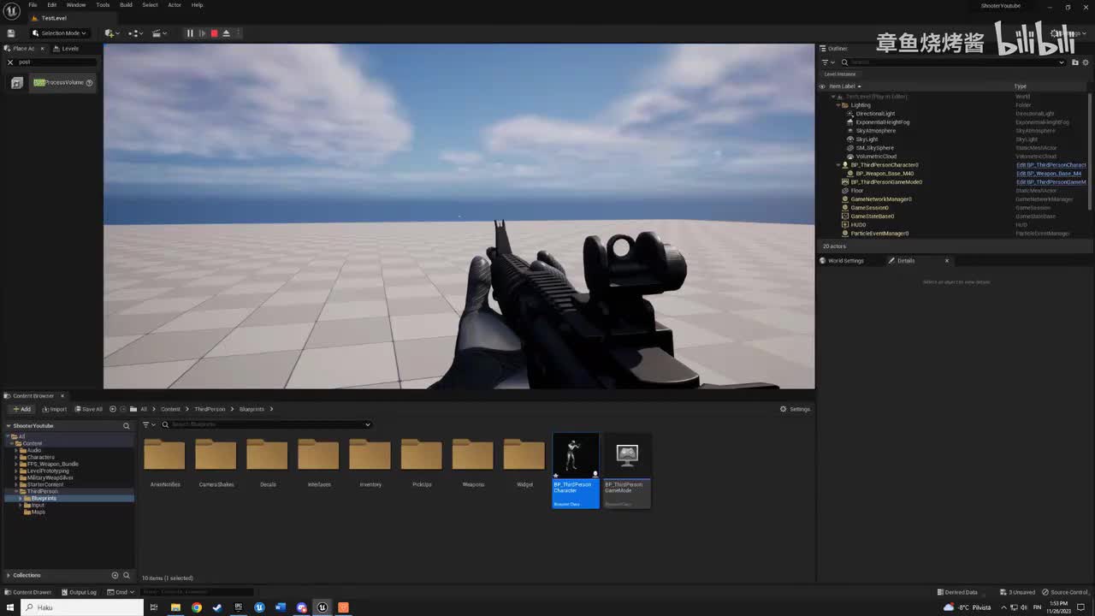1095x616 pixels.
Task: Open the Chrome browser from the taskbar
Action: point(197,607)
